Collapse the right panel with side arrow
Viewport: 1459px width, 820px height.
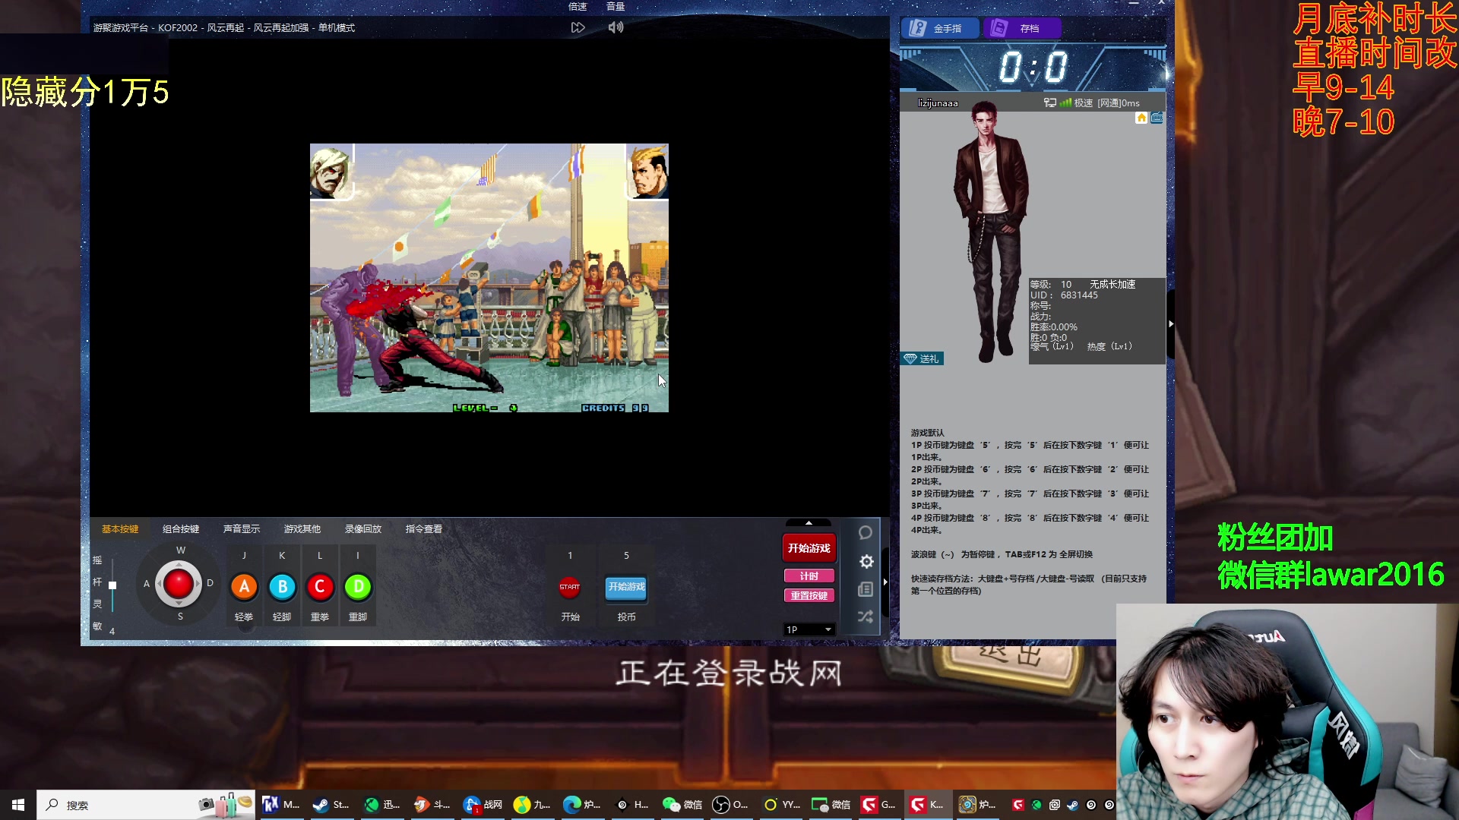click(1170, 324)
